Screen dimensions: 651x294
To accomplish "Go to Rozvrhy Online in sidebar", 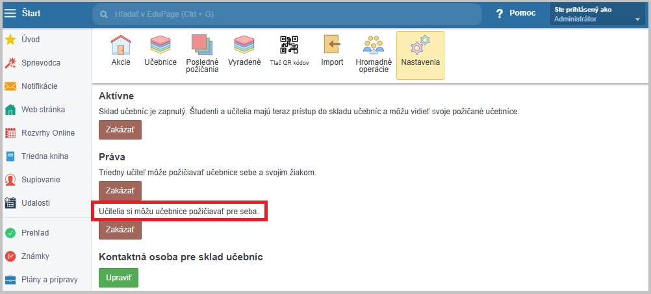I will coord(48,133).
